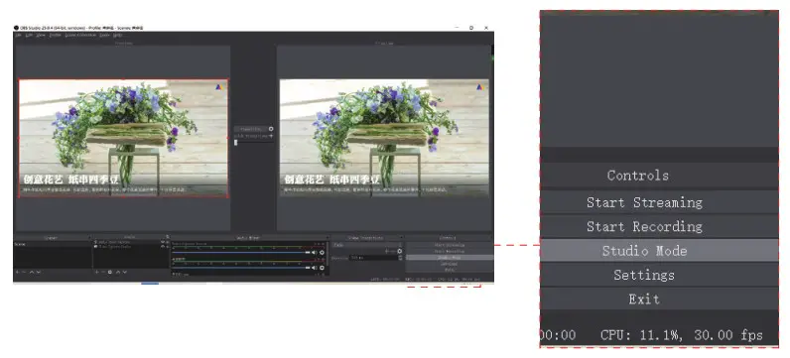Remove scene using Scenes panel minus icon
790x358 pixels.
[24, 272]
